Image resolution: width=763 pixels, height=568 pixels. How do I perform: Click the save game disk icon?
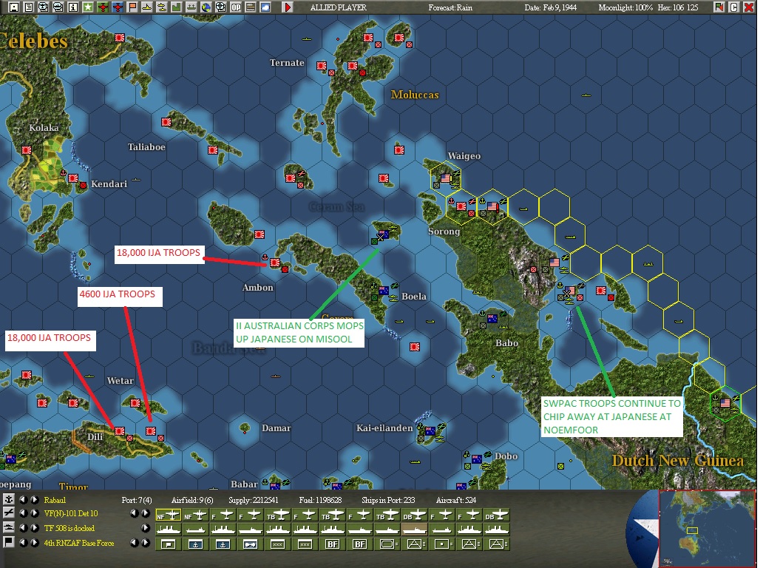coord(14,7)
